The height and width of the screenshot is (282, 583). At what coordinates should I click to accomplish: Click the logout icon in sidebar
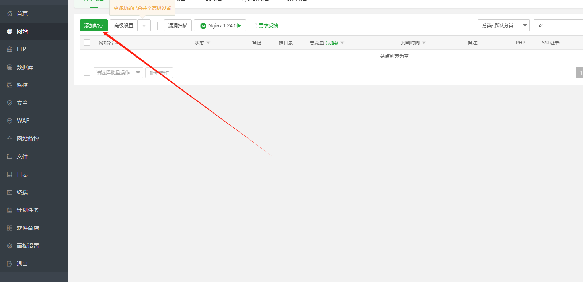[10, 264]
